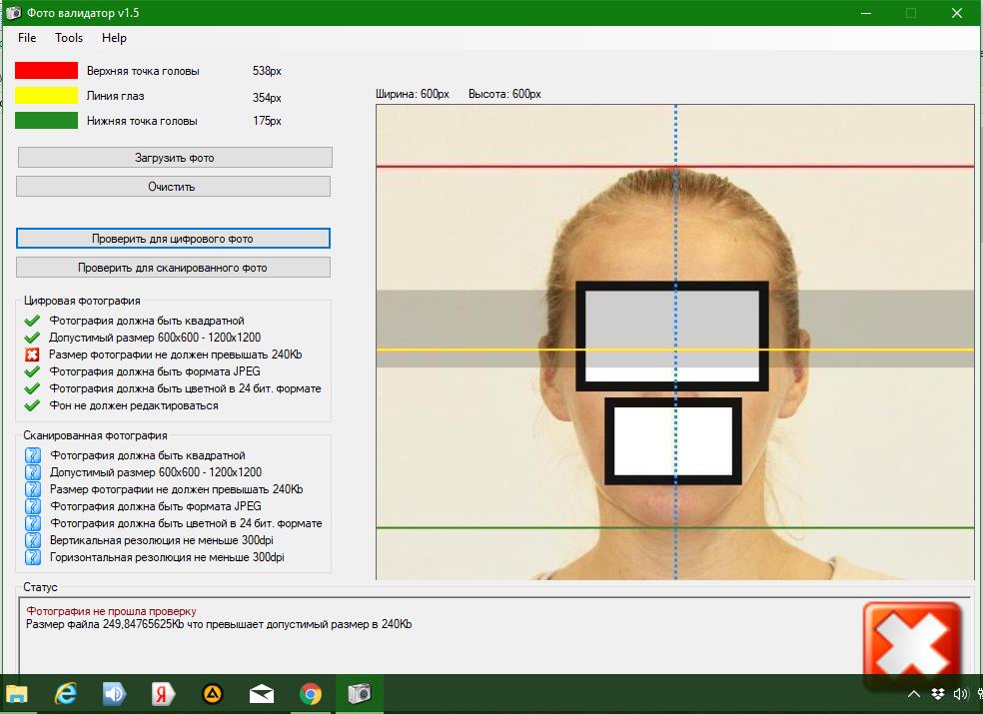Open the File menu
The image size is (983, 714).
coord(27,38)
